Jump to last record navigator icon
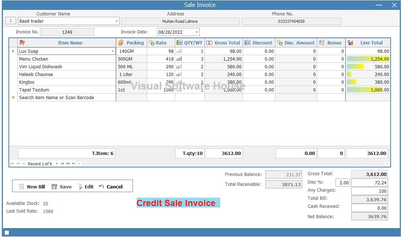This screenshot has width=402, height=238. (68, 164)
